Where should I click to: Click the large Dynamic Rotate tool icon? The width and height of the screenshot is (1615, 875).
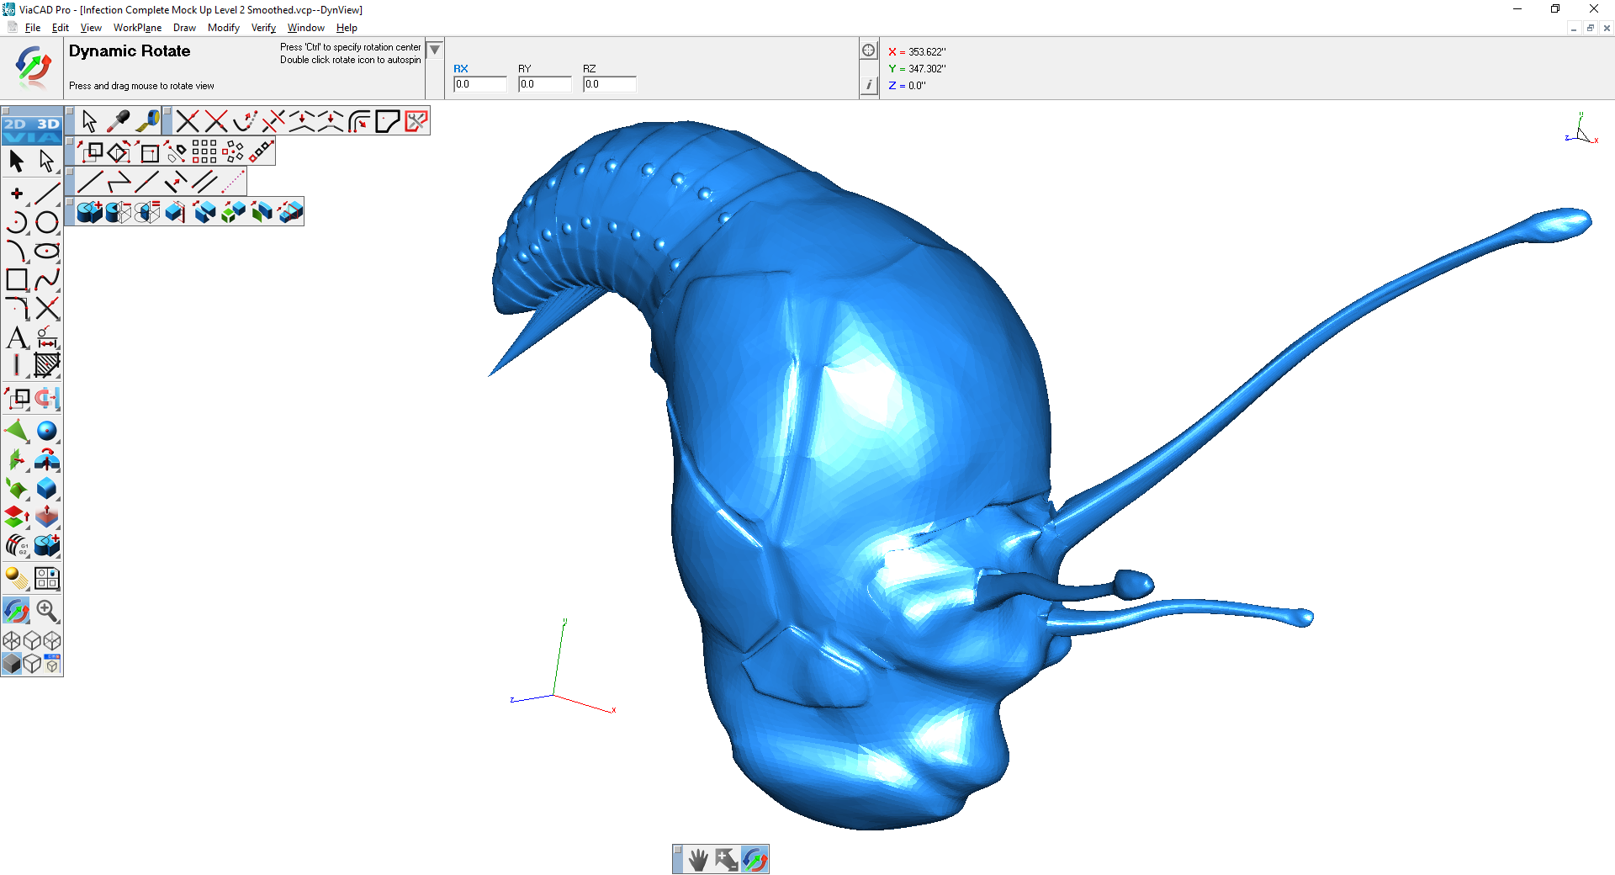tap(33, 66)
